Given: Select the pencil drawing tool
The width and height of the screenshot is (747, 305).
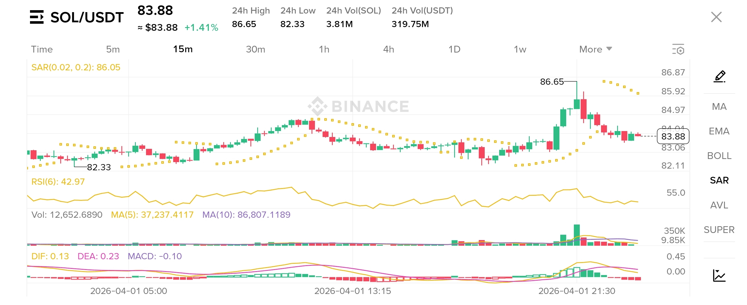Looking at the screenshot, I should click(x=720, y=77).
